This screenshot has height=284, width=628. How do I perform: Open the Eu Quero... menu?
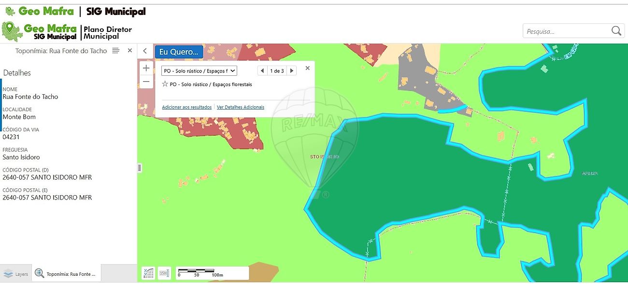[179, 52]
